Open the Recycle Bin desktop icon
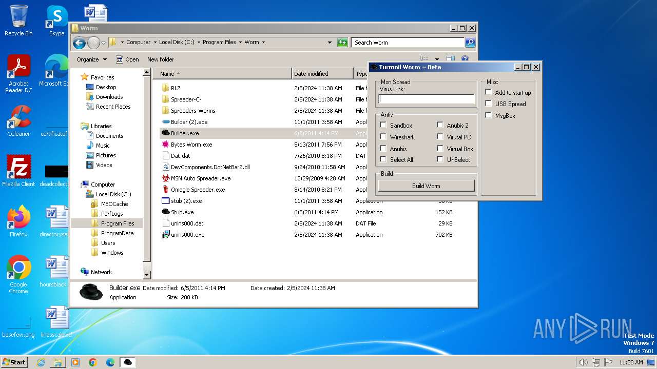 18,20
